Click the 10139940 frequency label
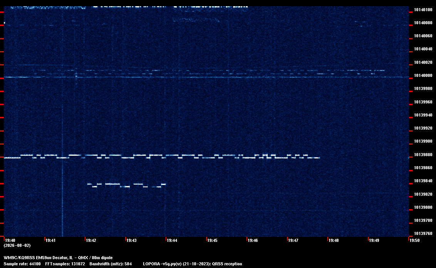This screenshot has height=268, width=436. point(423,115)
